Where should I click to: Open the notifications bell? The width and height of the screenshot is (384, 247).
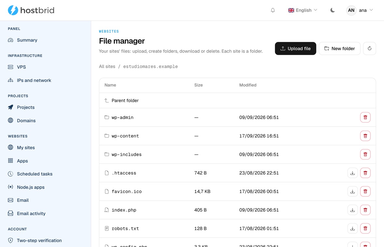click(x=273, y=10)
